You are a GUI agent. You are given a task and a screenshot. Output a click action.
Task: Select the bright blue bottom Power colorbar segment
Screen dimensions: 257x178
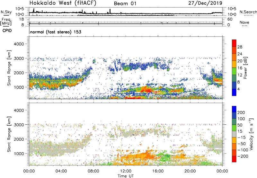coord(234,93)
